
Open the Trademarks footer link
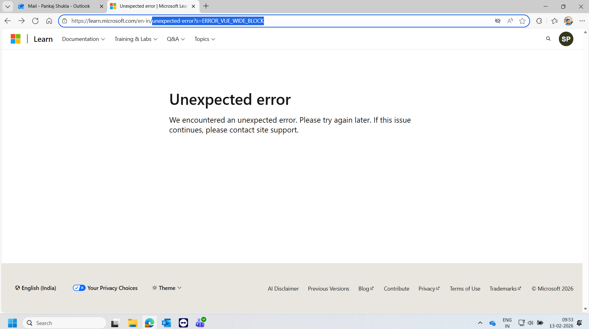coord(505,289)
